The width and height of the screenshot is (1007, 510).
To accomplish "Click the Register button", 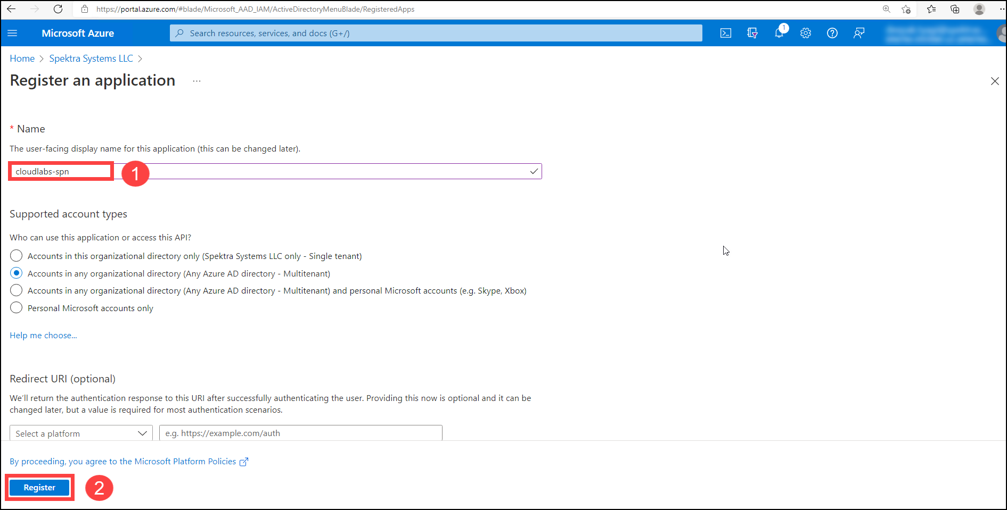I will click(39, 488).
